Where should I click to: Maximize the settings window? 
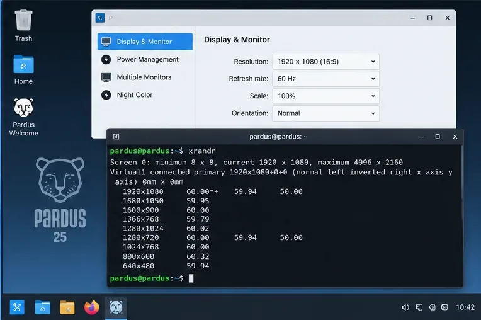tap(430, 18)
